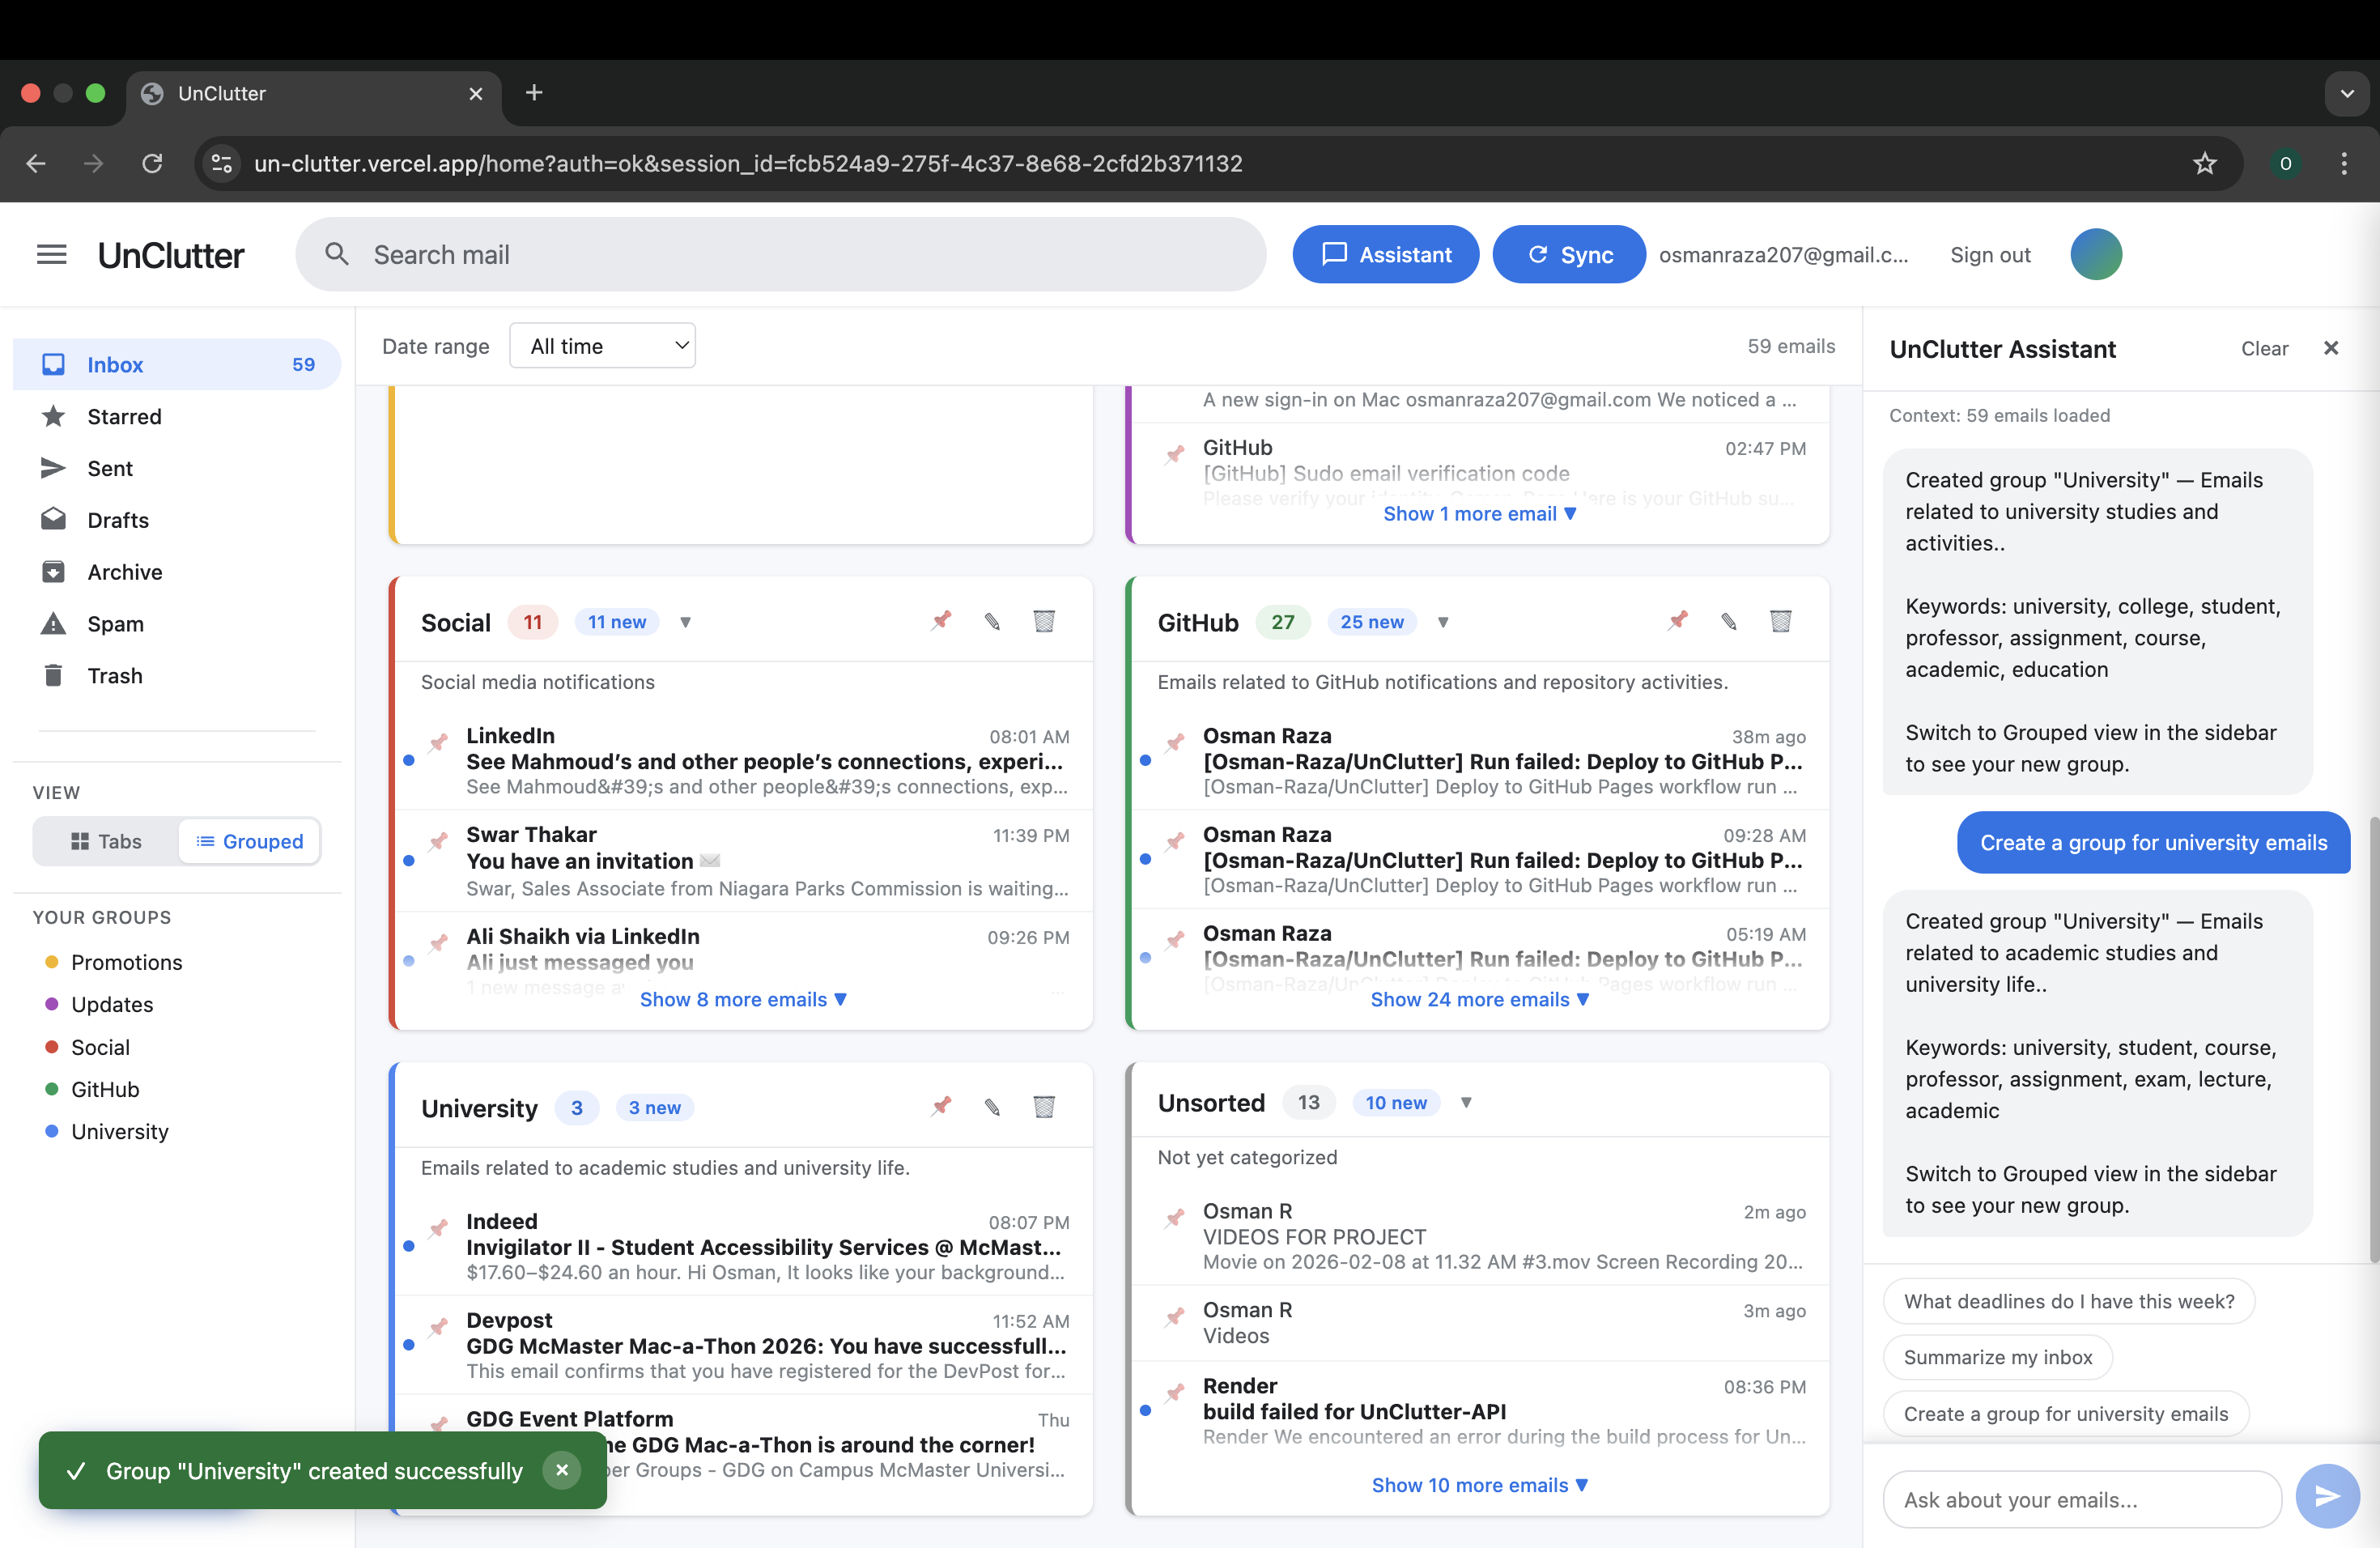
Task: Click the Sign out link
Action: tap(1989, 255)
